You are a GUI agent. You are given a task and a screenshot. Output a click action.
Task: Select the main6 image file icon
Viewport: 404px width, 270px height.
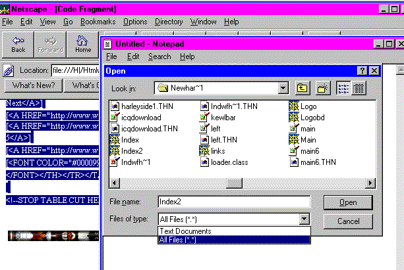(x=294, y=151)
